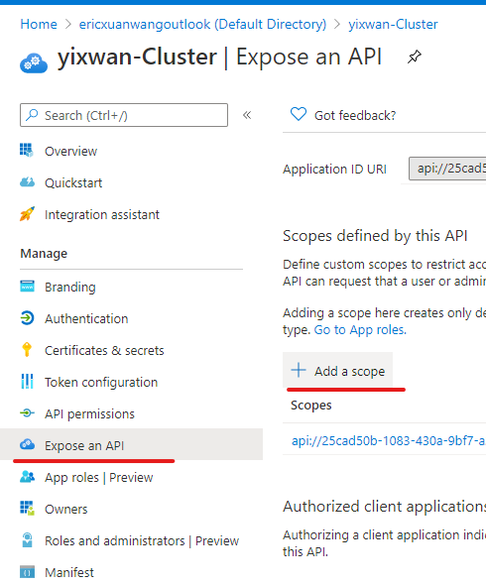This screenshot has height=585, width=486.
Task: Click the Authentication arrow icon
Action: tap(27, 318)
